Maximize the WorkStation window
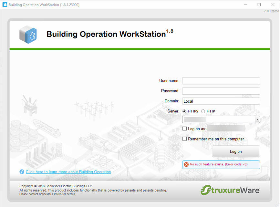 click(259, 5)
